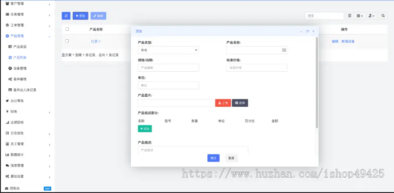Click the dark 选择 image select button
Image resolution: width=394 pixels, height=193 pixels.
click(x=240, y=103)
